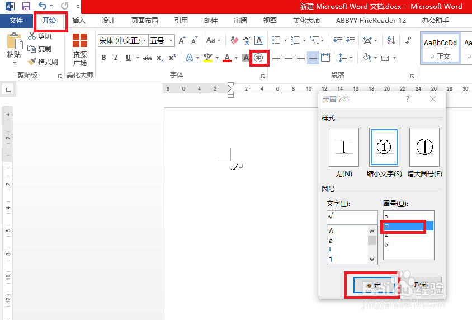Toggle bold formatting
Image resolution: width=472 pixels, height=320 pixels.
tap(103, 58)
